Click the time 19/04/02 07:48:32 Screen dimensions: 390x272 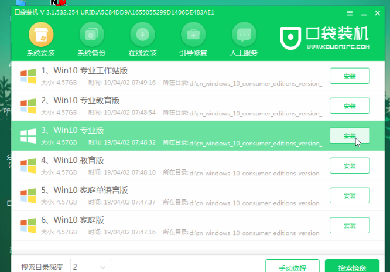pos(129,142)
